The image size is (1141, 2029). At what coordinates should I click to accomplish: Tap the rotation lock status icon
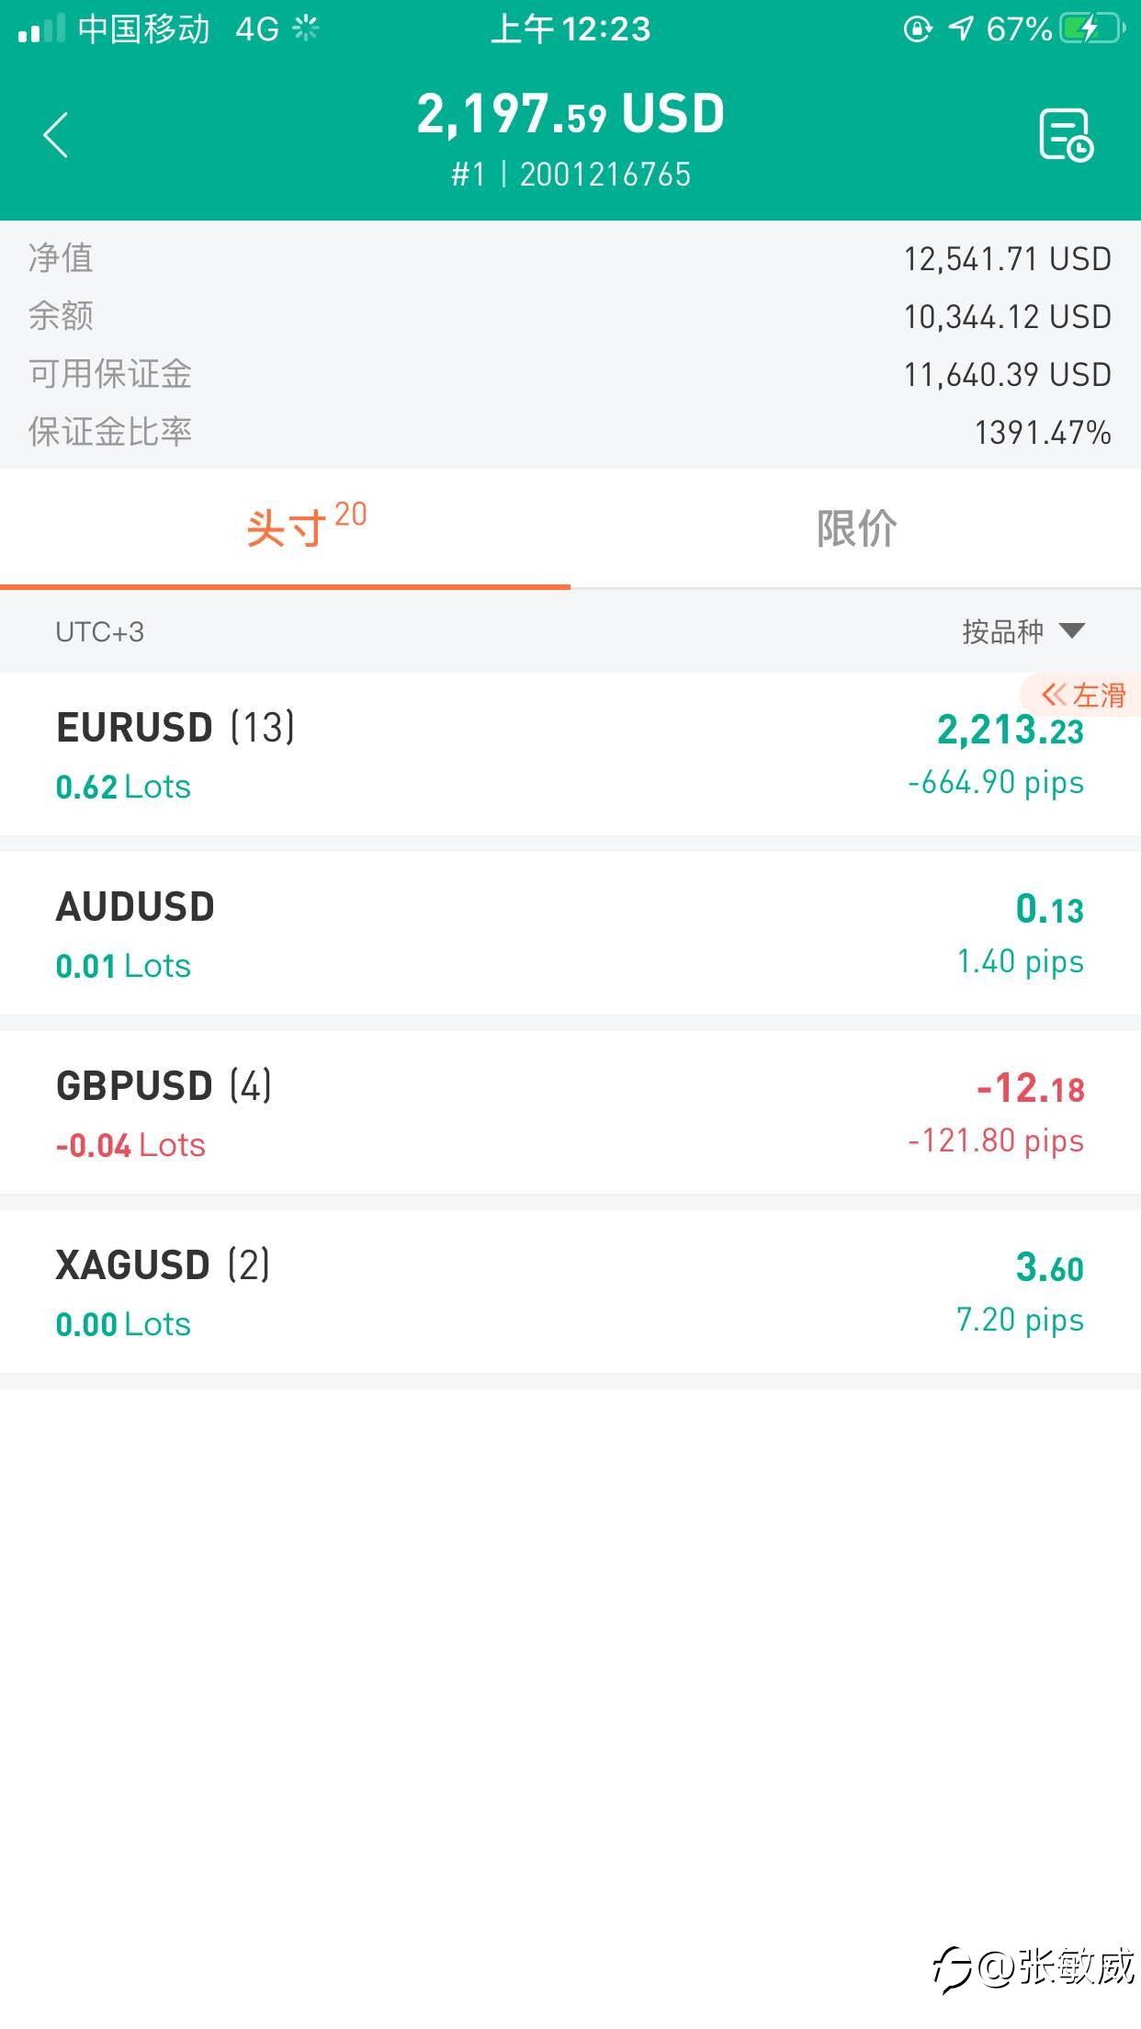click(x=917, y=29)
